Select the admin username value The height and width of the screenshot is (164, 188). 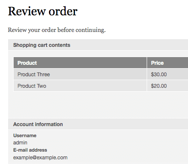(x=20, y=143)
